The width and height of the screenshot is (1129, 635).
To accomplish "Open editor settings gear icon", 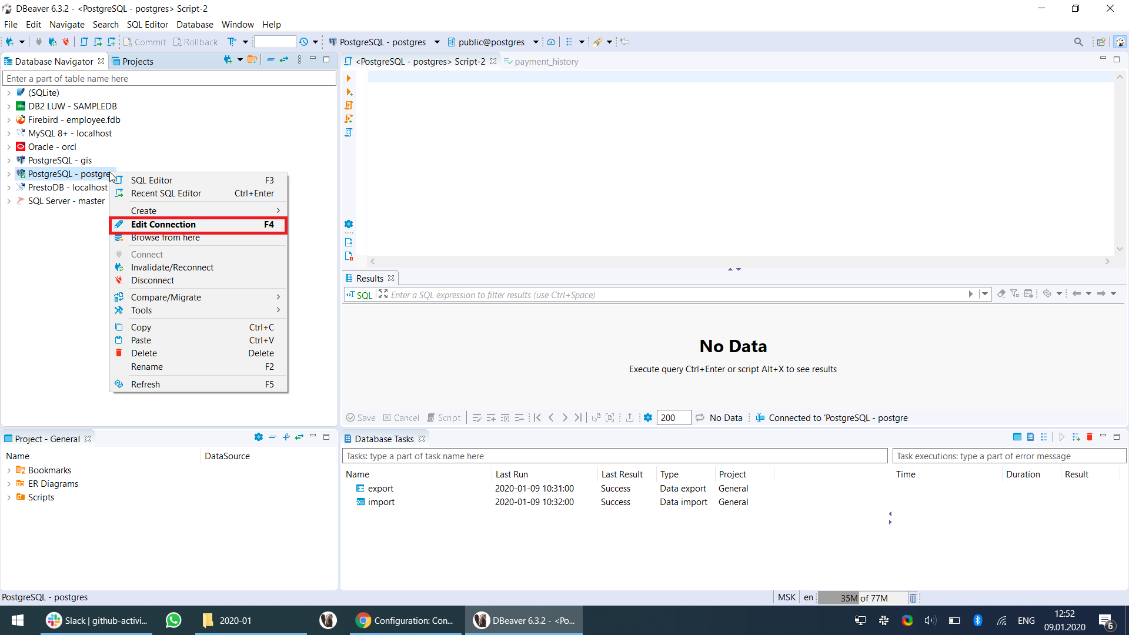I will pyautogui.click(x=349, y=224).
